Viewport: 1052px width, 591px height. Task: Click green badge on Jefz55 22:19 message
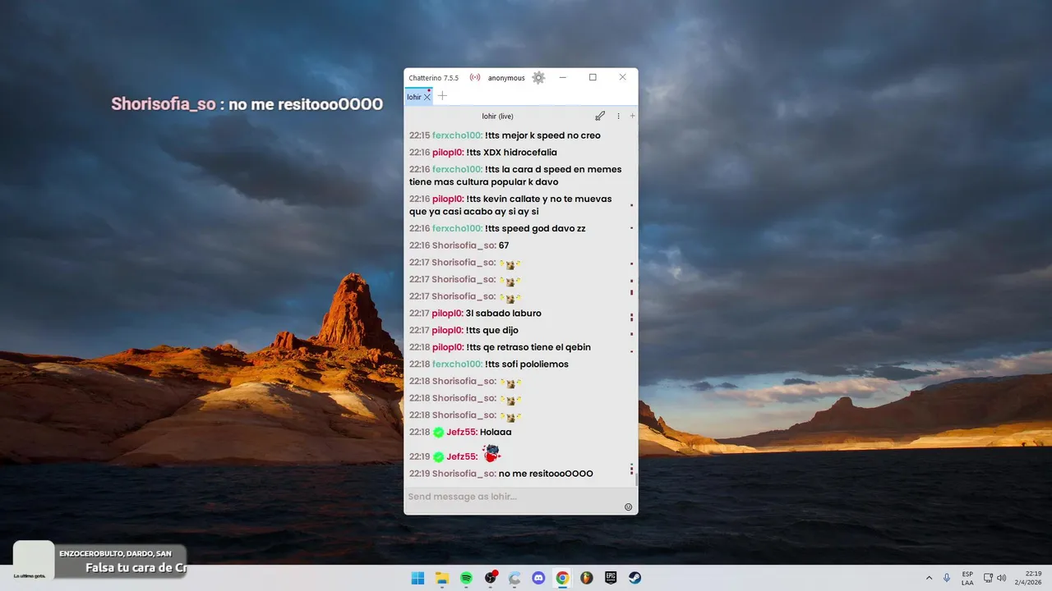tap(438, 456)
